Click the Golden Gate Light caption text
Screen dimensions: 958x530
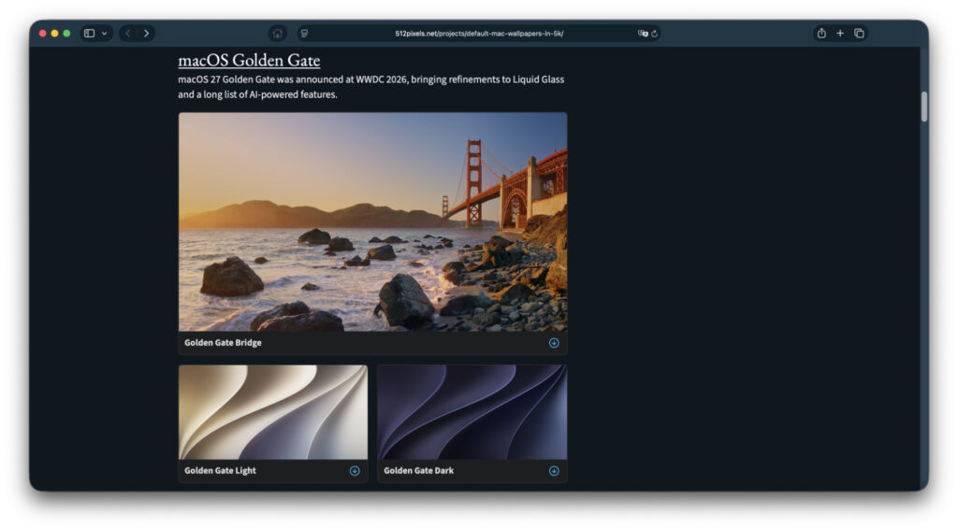click(220, 471)
